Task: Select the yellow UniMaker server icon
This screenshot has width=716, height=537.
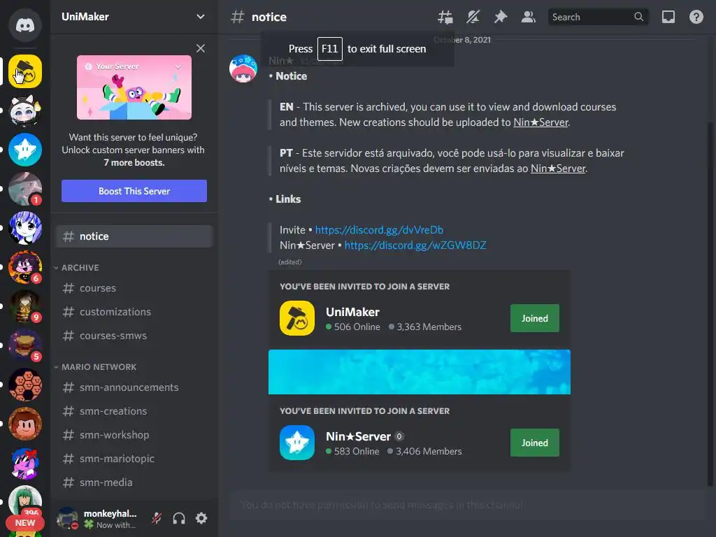Action: pyautogui.click(x=25, y=71)
